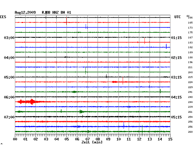Select DC value 261
The width and height of the screenshot is (194, 147).
[190, 112]
